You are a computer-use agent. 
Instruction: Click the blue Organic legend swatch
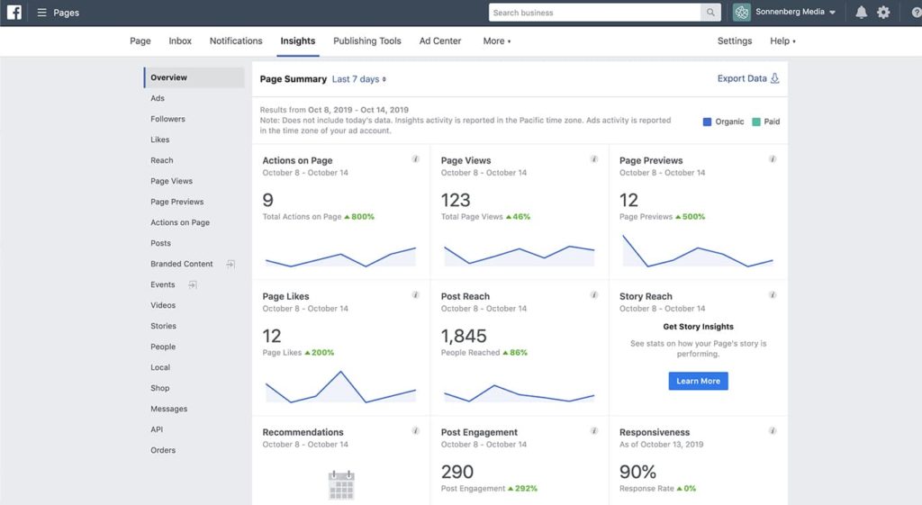[707, 122]
